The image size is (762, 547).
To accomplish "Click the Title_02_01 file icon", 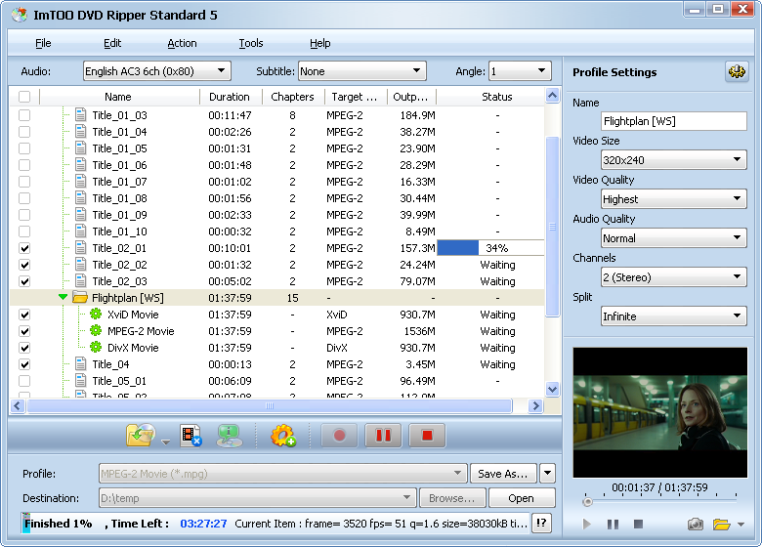I will coord(81,248).
